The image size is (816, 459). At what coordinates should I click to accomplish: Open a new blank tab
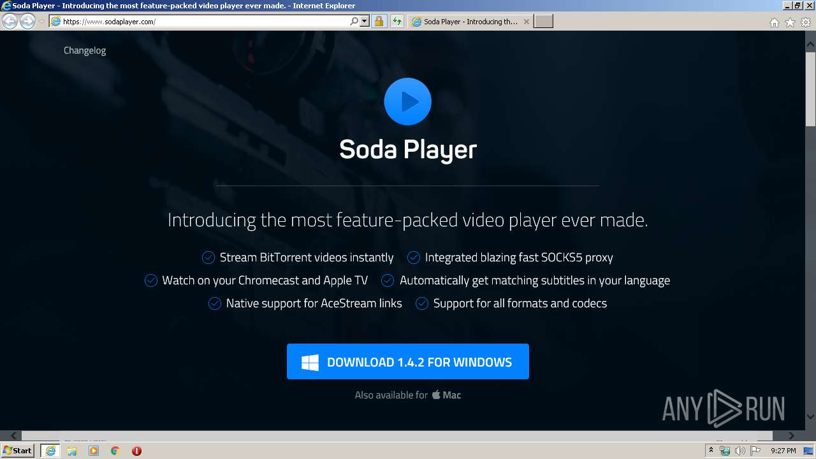click(543, 21)
